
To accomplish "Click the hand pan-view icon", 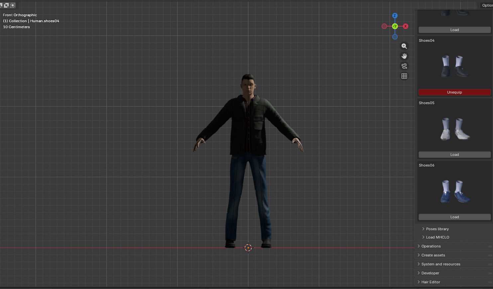I will coord(404,56).
